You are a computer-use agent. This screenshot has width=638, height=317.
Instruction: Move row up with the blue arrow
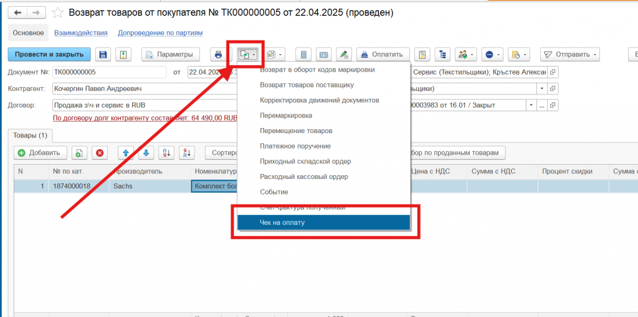pyautogui.click(x=126, y=152)
